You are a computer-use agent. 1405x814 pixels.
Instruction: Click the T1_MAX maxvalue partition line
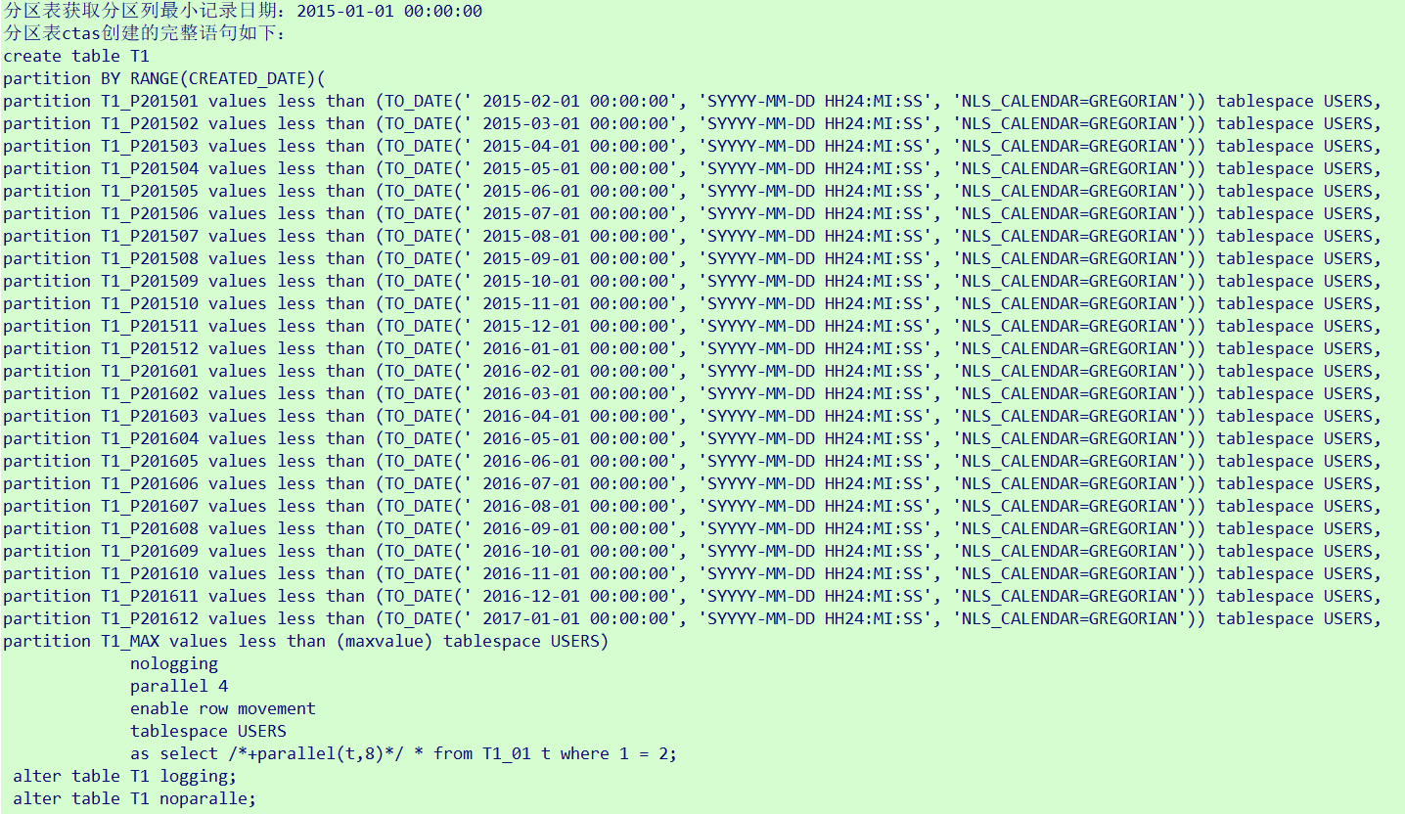coord(306,641)
